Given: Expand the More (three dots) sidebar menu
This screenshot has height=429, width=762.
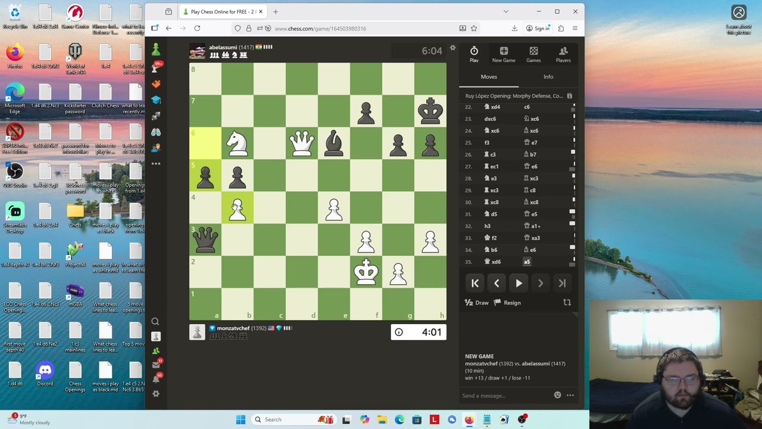Looking at the screenshot, I should coord(156,164).
